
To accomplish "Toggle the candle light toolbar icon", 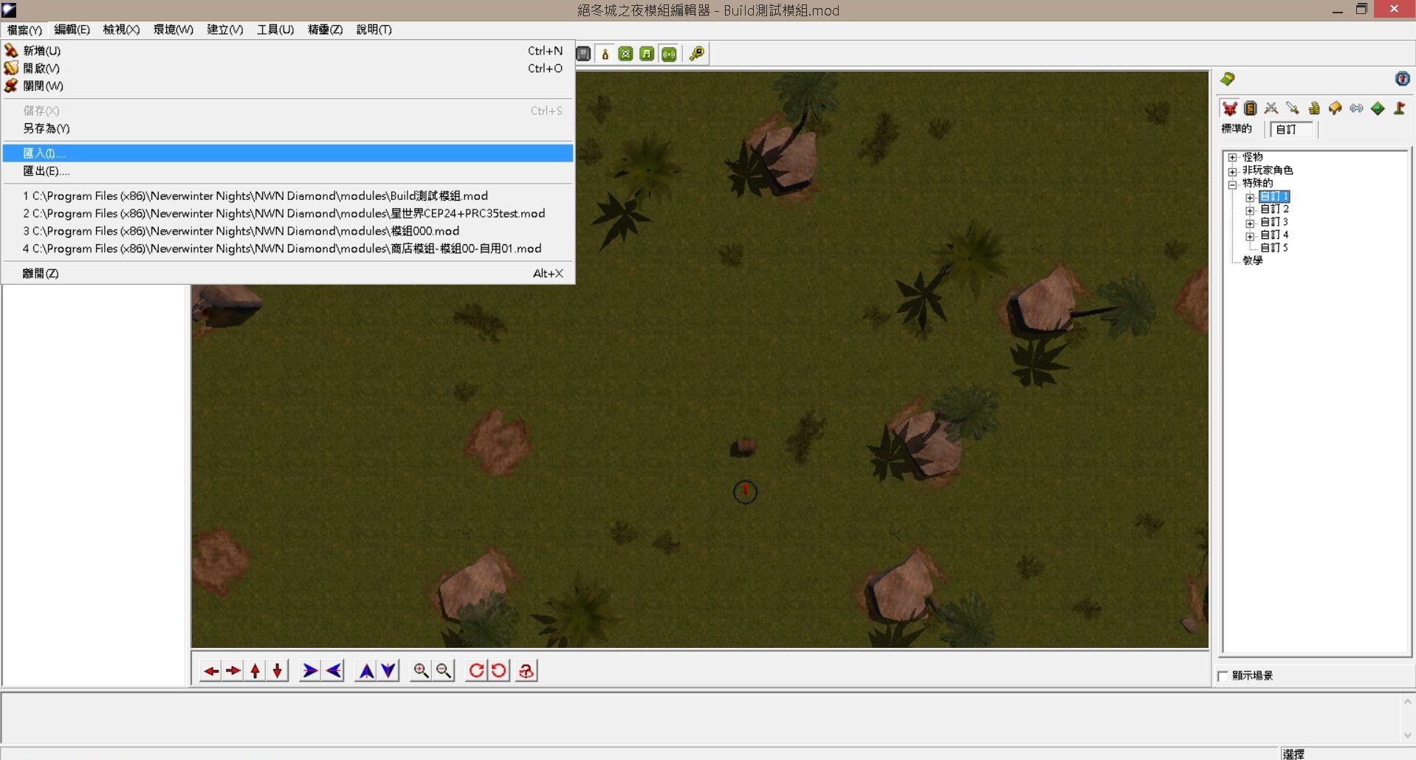I will [x=605, y=54].
